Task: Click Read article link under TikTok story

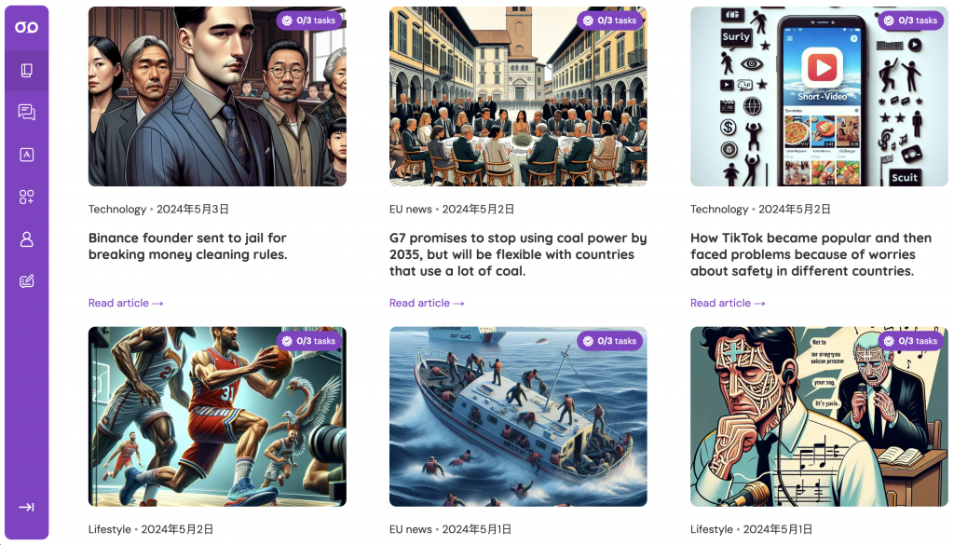Action: click(727, 303)
